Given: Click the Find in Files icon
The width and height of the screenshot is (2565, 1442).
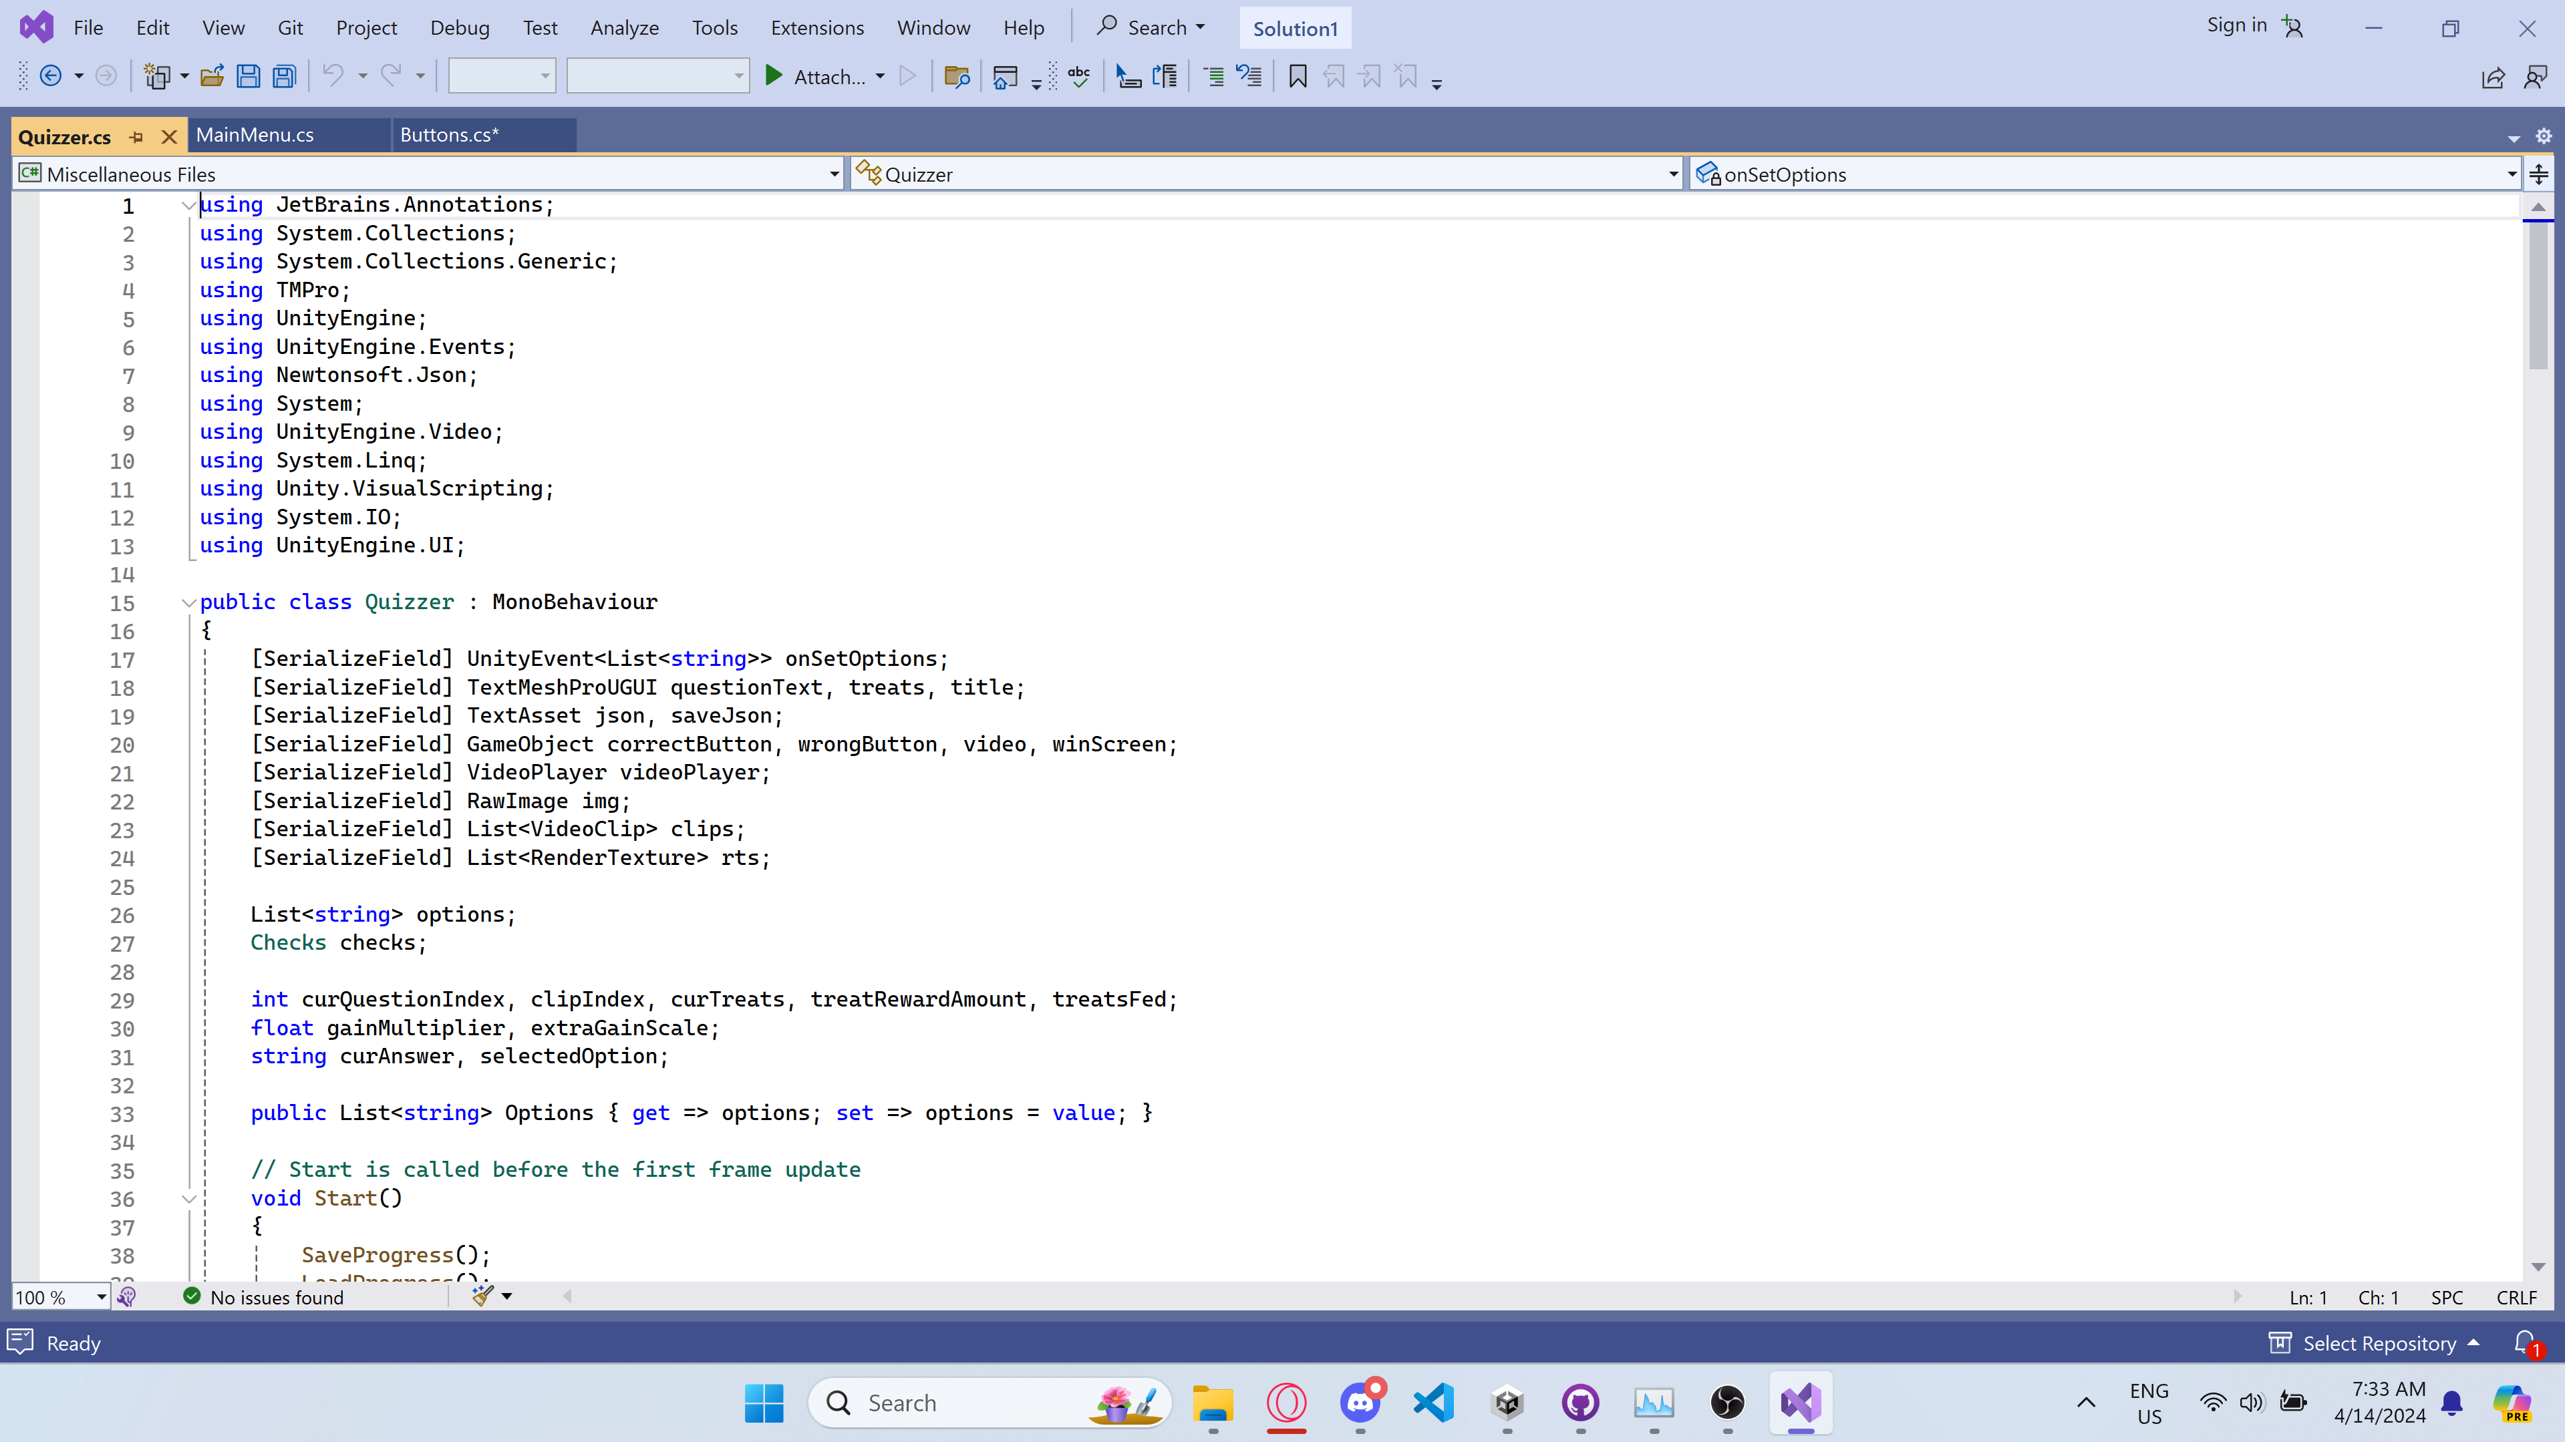Looking at the screenshot, I should point(956,77).
